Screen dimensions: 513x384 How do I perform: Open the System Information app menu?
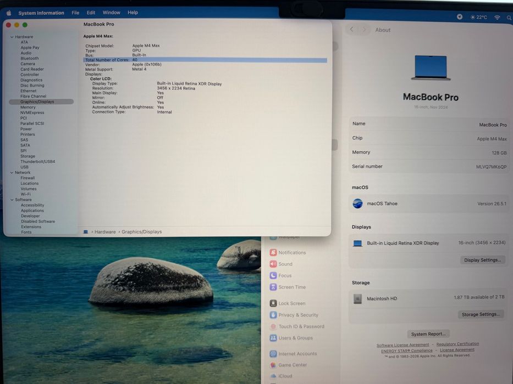click(41, 13)
